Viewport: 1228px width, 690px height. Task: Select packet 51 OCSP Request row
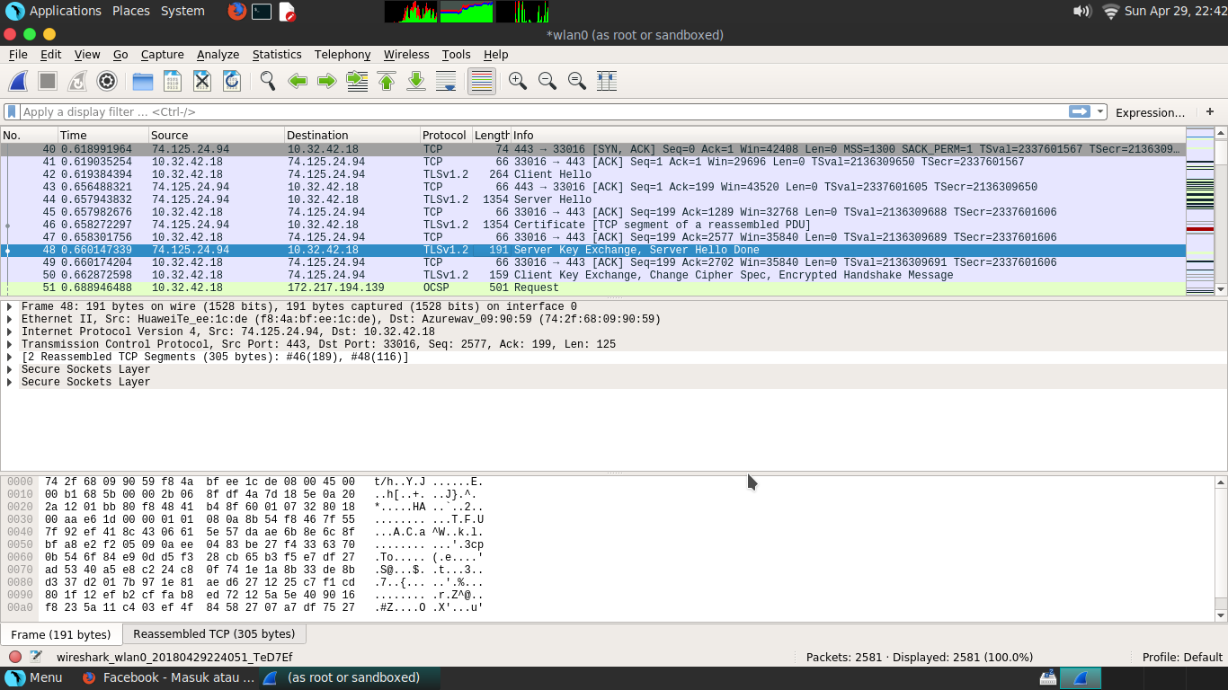[x=593, y=287]
